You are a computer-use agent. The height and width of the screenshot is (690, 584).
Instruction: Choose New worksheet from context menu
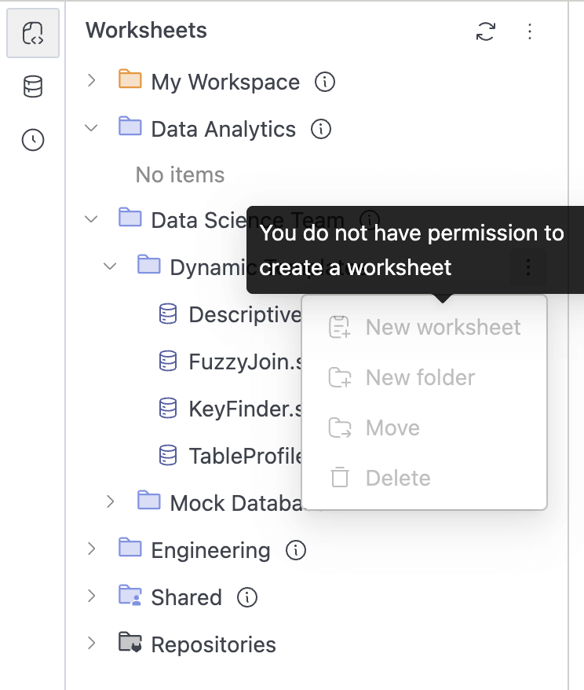point(425,327)
